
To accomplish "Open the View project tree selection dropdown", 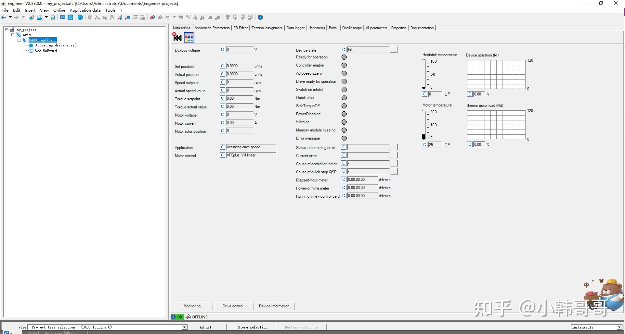I will (185, 327).
